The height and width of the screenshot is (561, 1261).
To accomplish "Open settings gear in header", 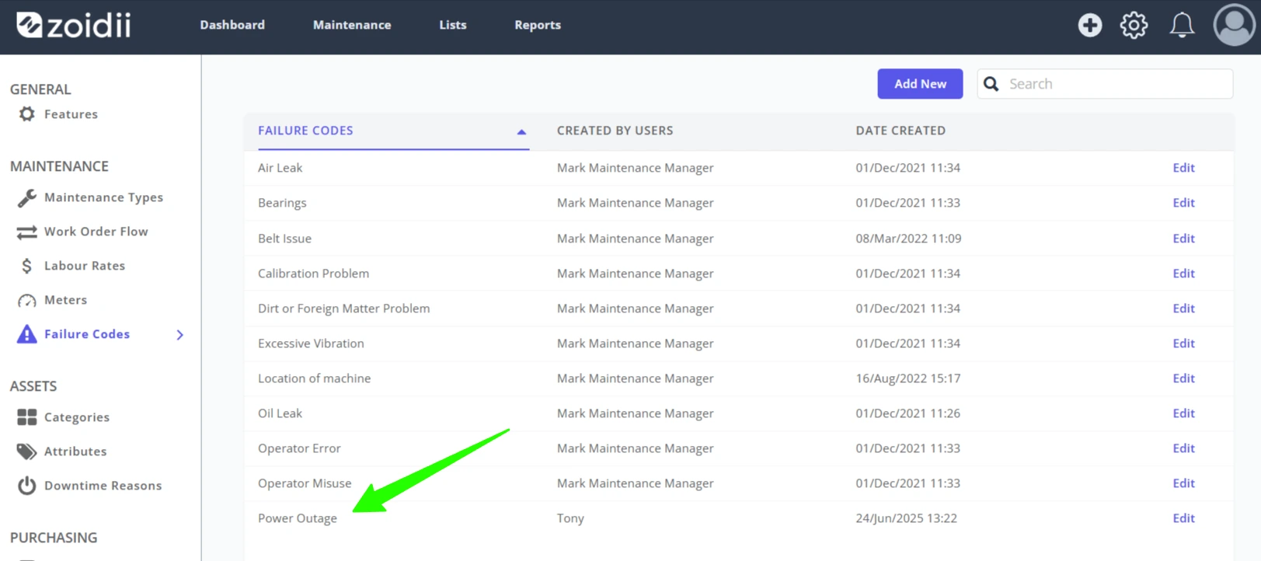I will [x=1134, y=25].
